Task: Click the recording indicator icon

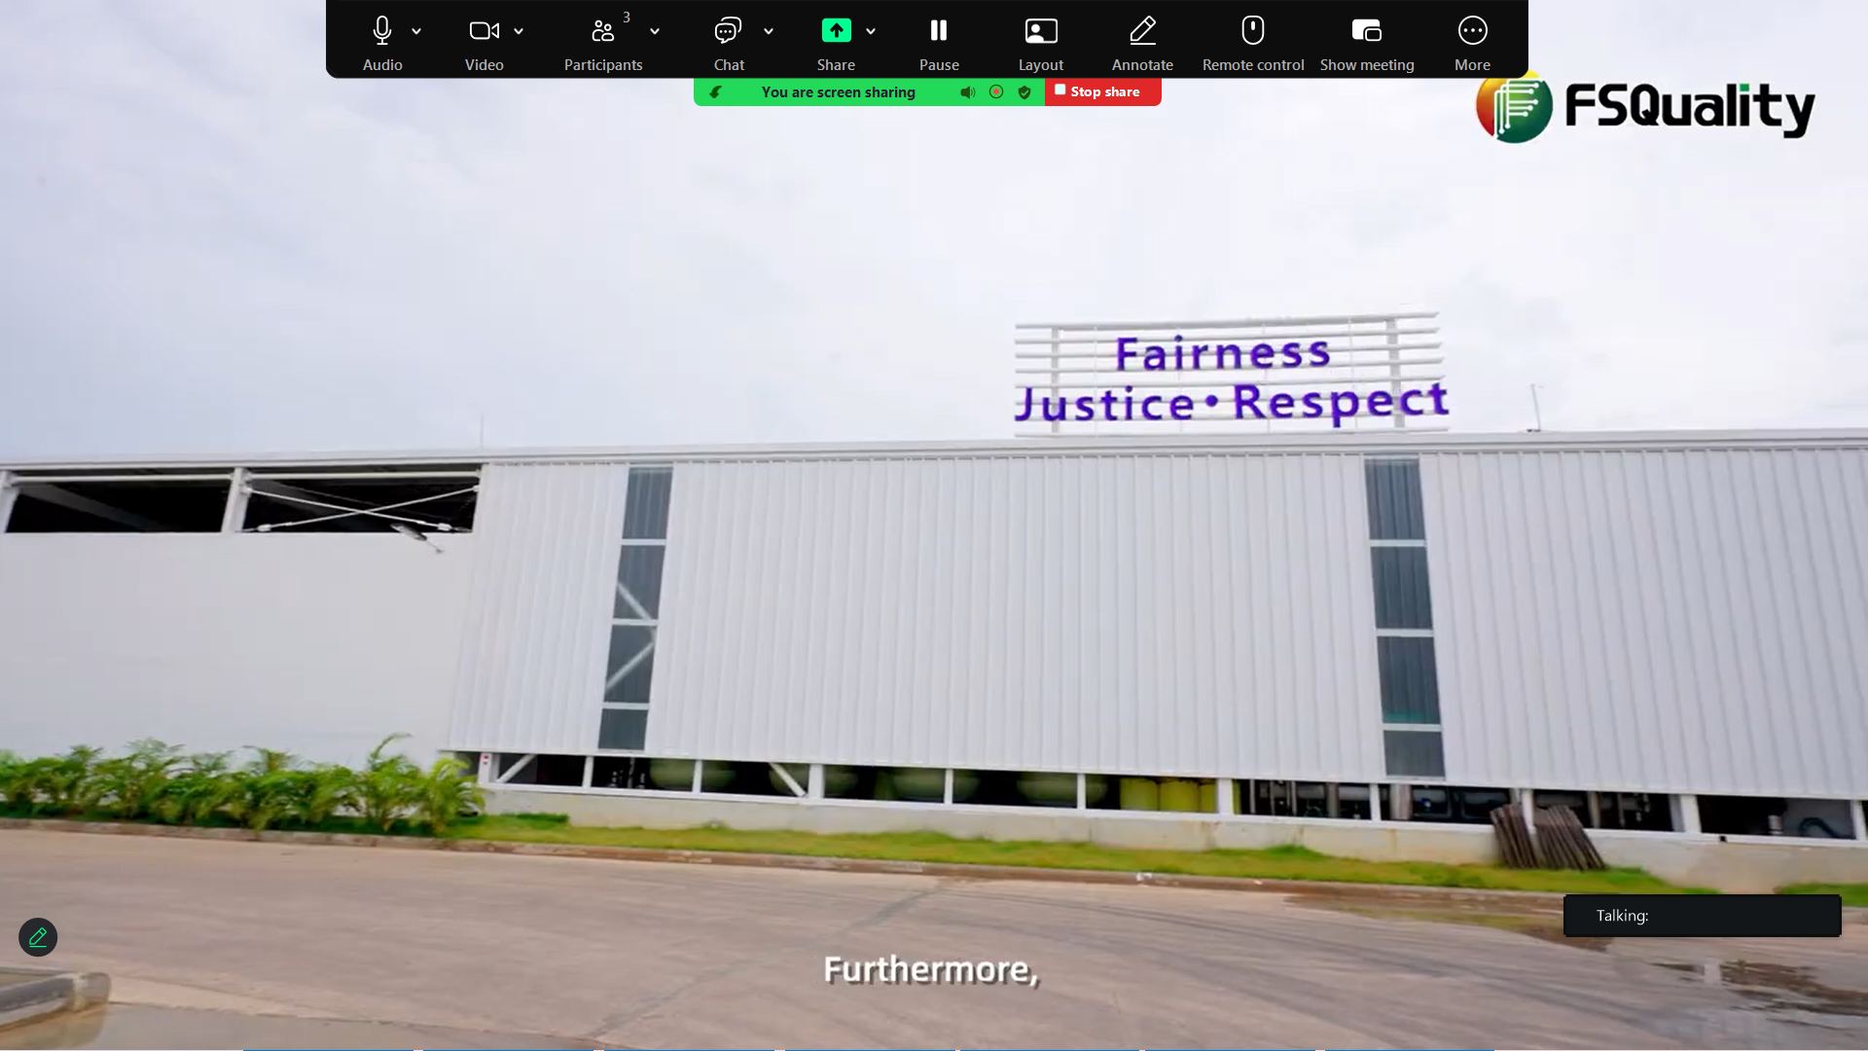Action: [x=996, y=91]
